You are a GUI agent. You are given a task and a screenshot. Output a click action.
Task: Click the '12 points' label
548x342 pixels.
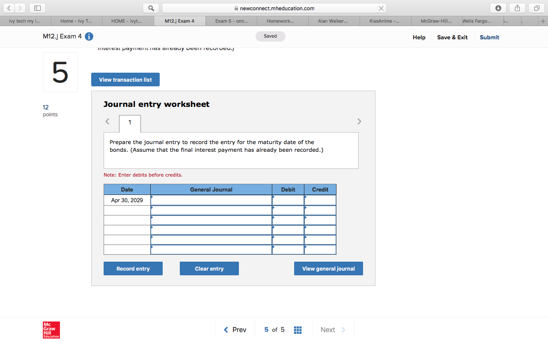click(50, 111)
